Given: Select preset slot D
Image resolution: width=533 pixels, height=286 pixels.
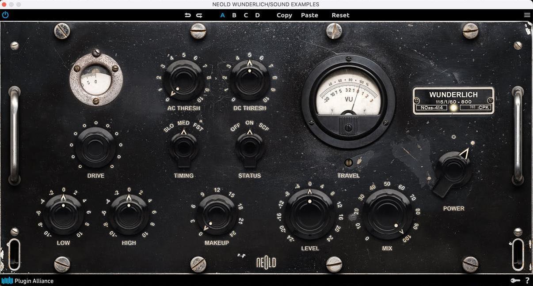Looking at the screenshot, I should coord(257,15).
